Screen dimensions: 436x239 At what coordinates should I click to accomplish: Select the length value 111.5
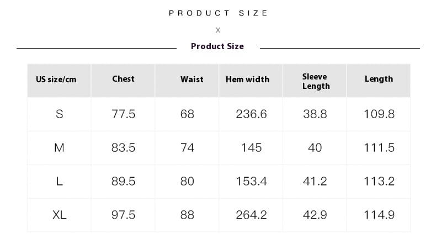coord(379,148)
